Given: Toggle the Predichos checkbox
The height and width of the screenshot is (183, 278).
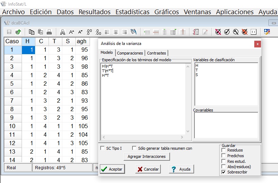Looking at the screenshot, I should tap(223, 156).
